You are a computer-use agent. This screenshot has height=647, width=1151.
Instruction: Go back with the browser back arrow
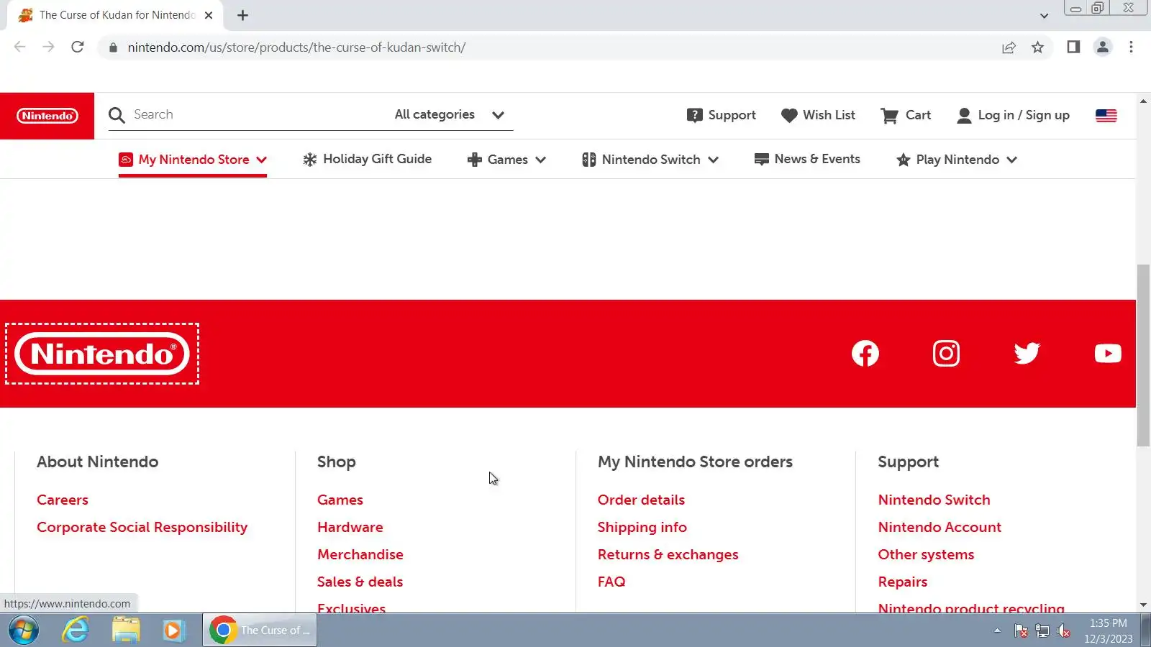19,47
